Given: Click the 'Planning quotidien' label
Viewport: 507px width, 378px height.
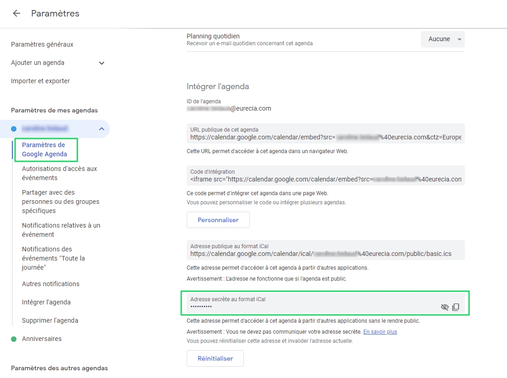Looking at the screenshot, I should click(x=213, y=36).
